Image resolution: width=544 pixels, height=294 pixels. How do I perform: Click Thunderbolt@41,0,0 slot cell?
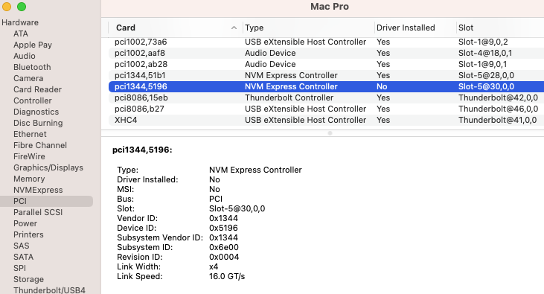click(498, 120)
